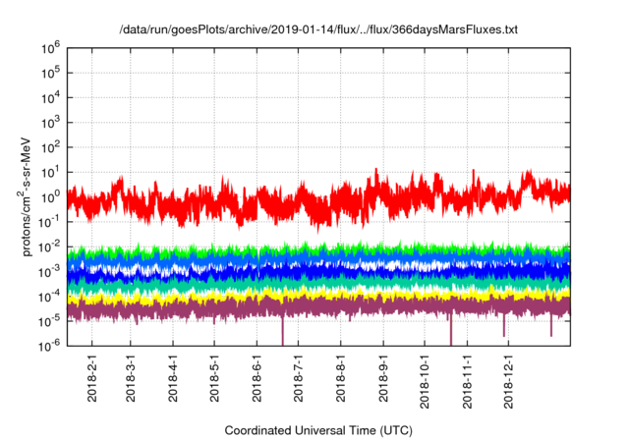The height and width of the screenshot is (440, 629).
Task: Click the plot title file path text
Action: pos(317,29)
